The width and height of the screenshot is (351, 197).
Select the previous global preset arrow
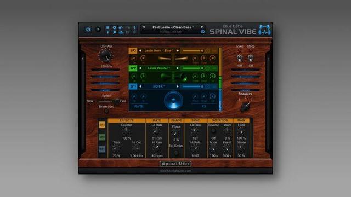[x=144, y=27]
